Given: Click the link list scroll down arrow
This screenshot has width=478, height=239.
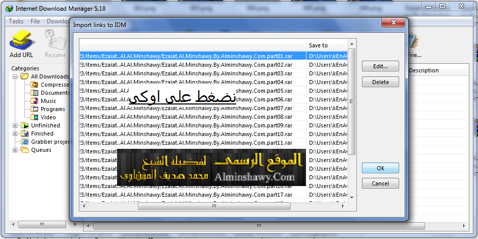Looking at the screenshot, I should 351,198.
